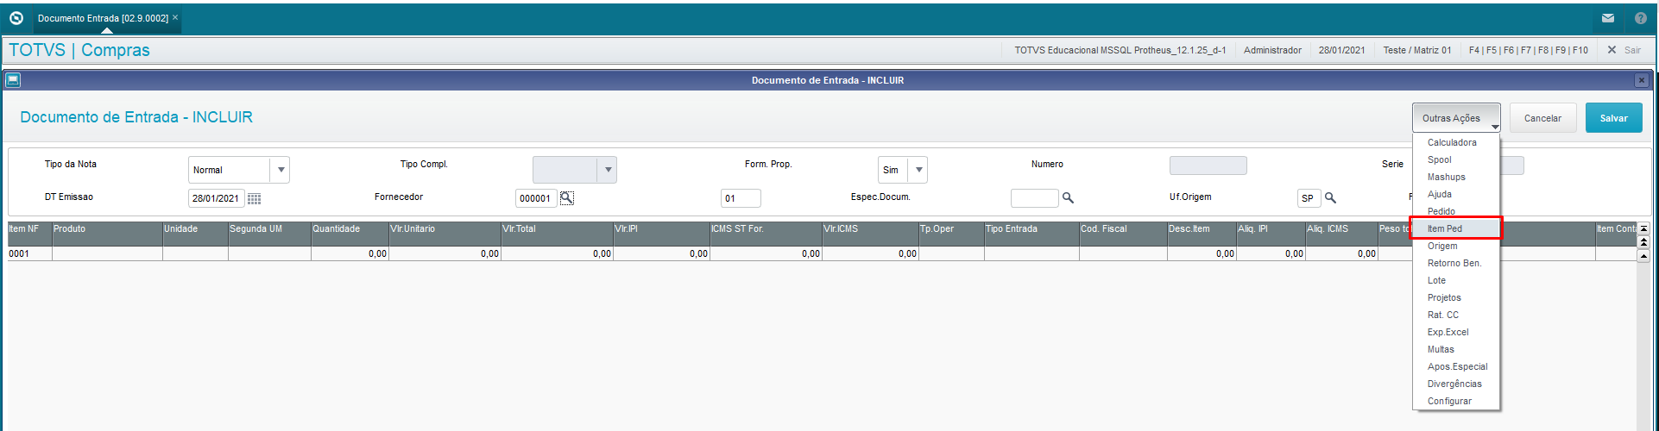Click the 28/01/2021 system date label
Image resolution: width=1659 pixels, height=431 pixels.
coord(1342,50)
